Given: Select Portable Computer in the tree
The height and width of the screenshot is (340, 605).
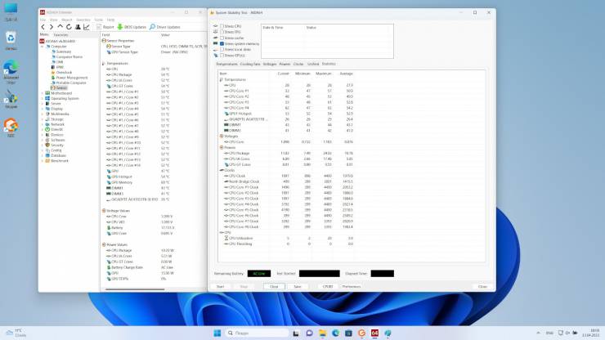Looking at the screenshot, I should click(x=71, y=83).
